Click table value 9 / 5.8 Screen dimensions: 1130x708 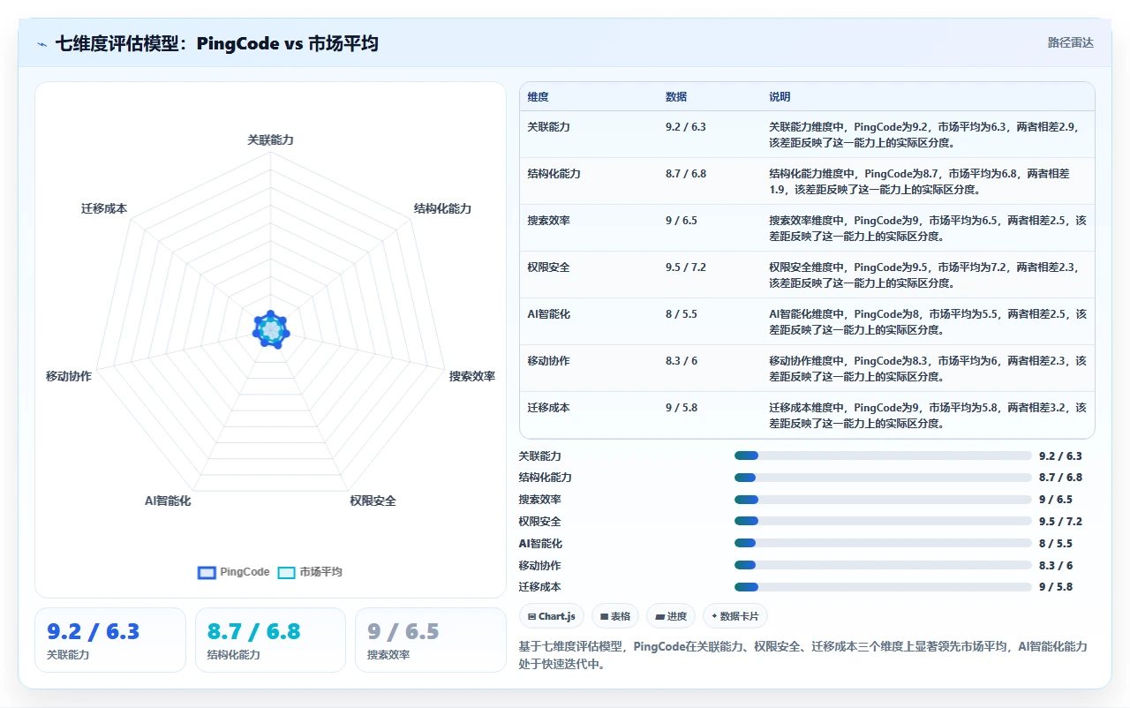pos(681,408)
